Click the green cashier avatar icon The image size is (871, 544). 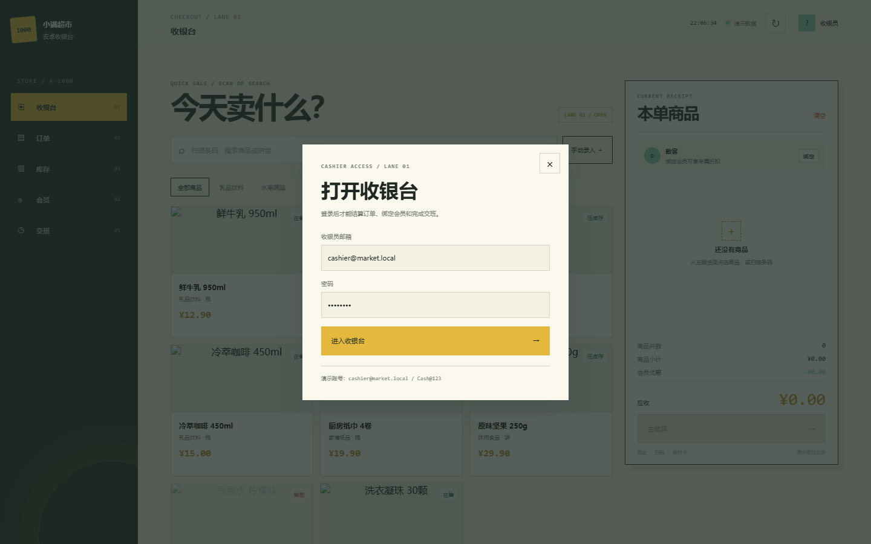[807, 23]
